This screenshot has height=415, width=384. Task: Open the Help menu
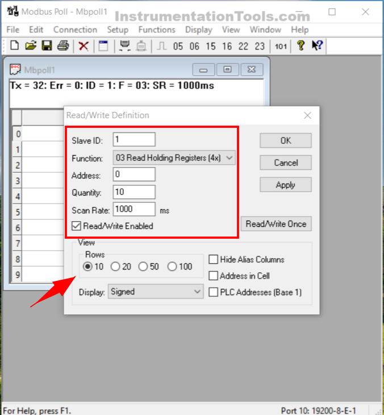(x=299, y=30)
